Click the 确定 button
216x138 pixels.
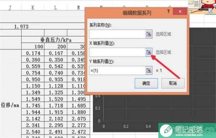tap(146, 83)
